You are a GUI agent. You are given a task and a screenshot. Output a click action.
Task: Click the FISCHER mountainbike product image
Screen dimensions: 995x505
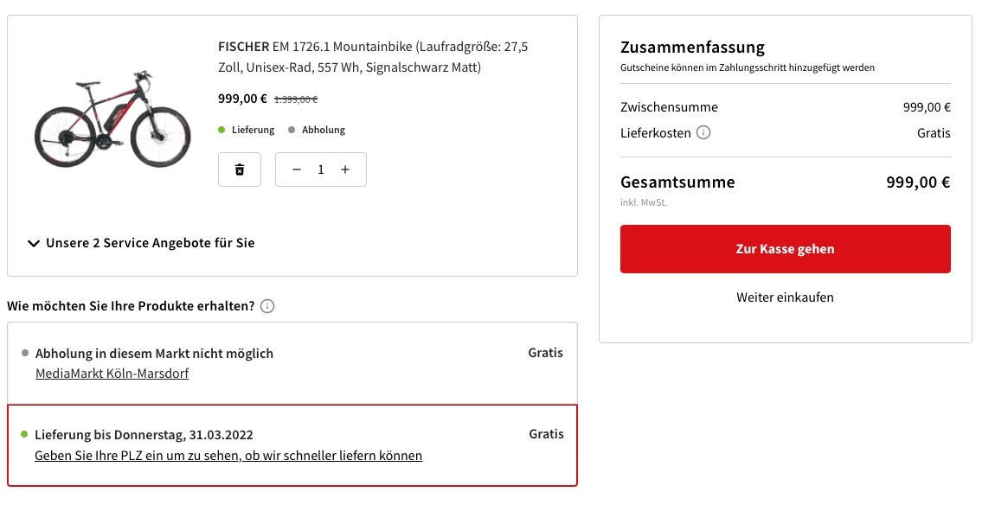[112, 119]
